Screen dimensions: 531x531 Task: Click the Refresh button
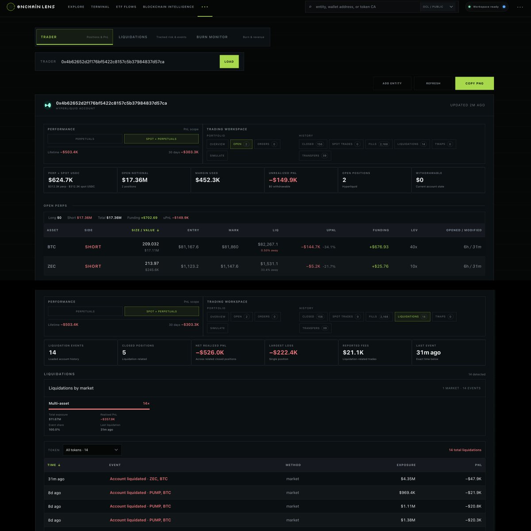[433, 83]
